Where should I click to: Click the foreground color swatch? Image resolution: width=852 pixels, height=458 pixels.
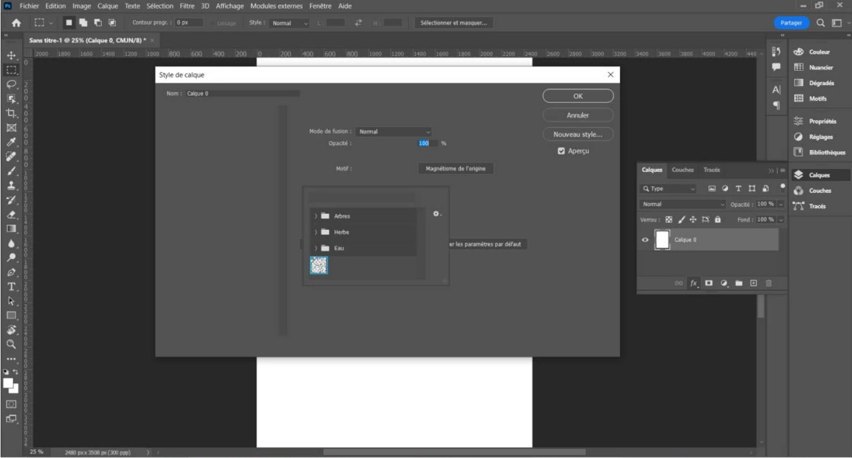[x=9, y=384]
